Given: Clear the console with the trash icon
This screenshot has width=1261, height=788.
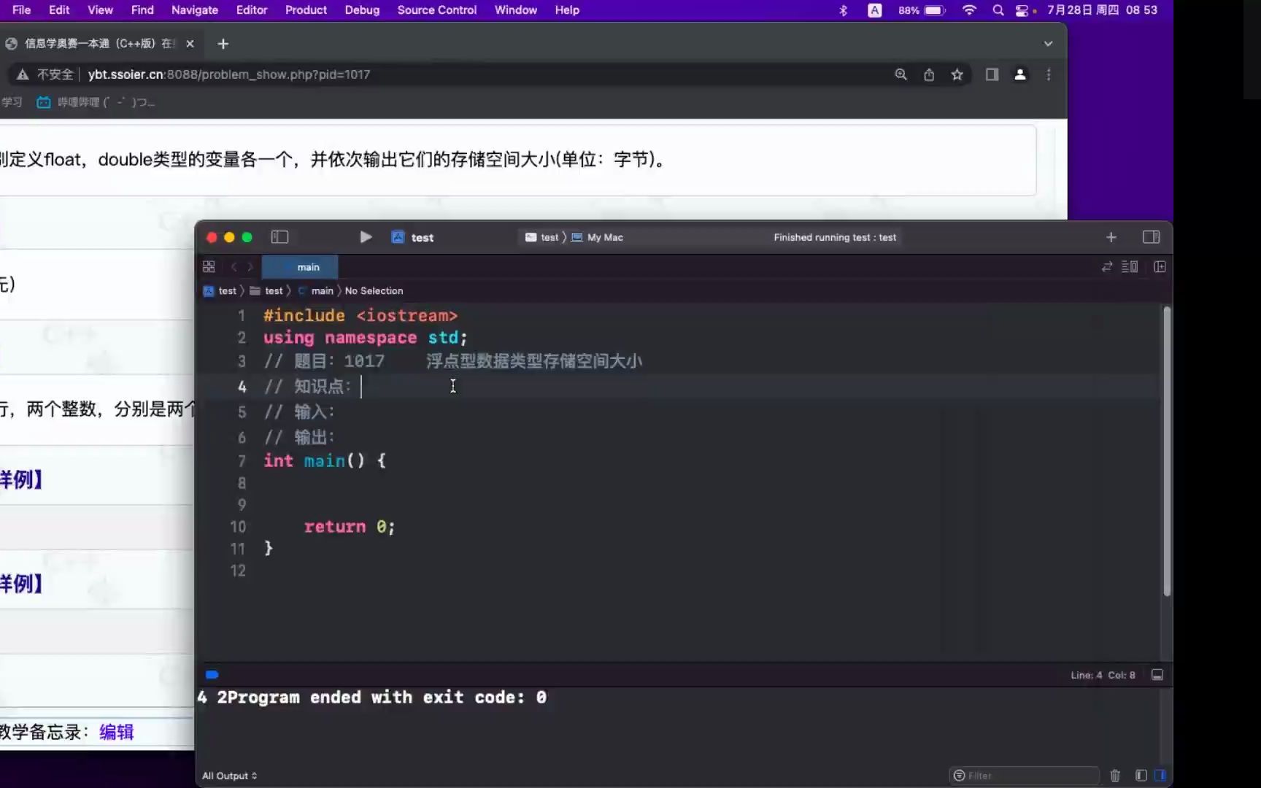Looking at the screenshot, I should pos(1115,776).
